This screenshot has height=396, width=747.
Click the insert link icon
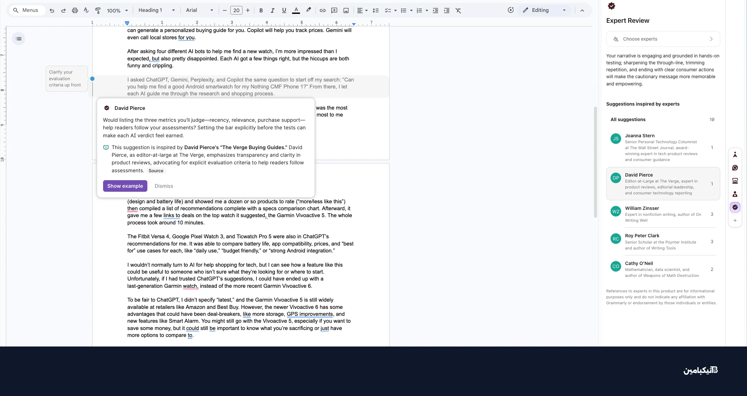pos(322,11)
